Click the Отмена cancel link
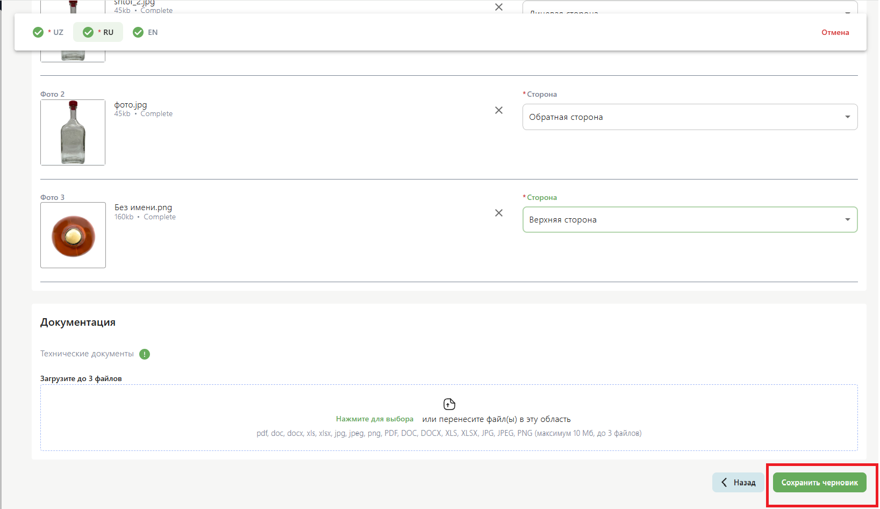 pos(835,32)
